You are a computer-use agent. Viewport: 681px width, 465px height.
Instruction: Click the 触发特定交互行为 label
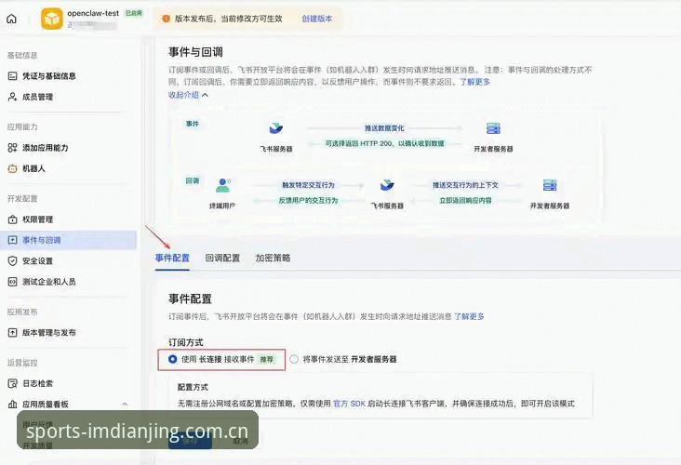[308, 185]
